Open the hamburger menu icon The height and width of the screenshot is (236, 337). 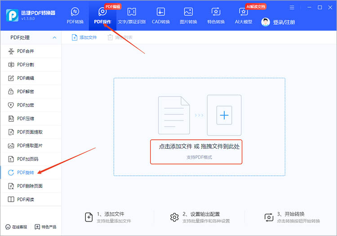(292, 8)
